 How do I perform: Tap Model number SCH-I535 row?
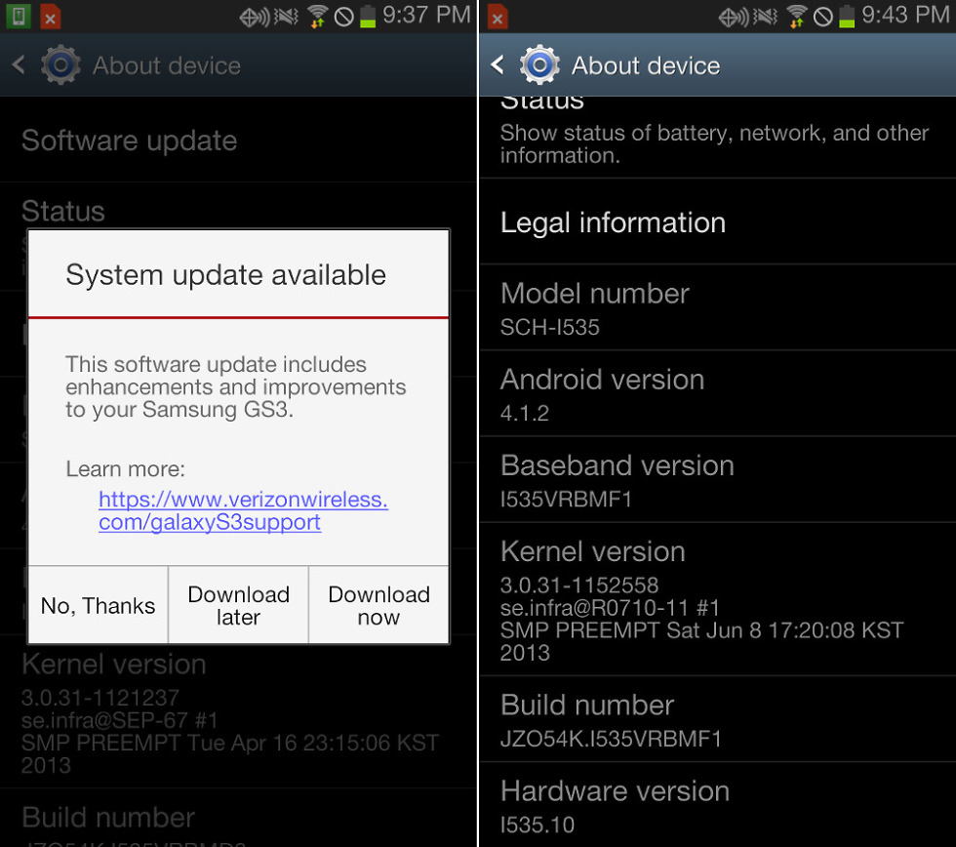pos(718,308)
